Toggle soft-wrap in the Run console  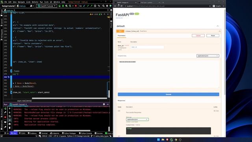pos(9,116)
